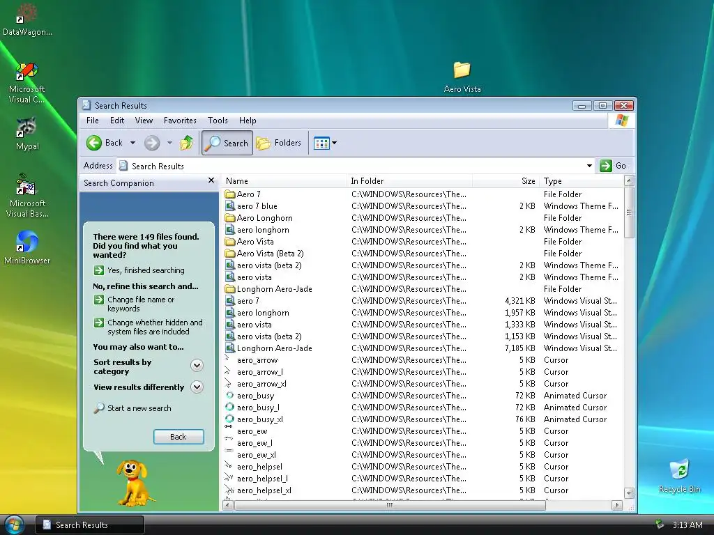Viewport: 714px width, 535px height.
Task: Select the 'aero_busy_xl' animated cursor icon
Action: [230, 419]
